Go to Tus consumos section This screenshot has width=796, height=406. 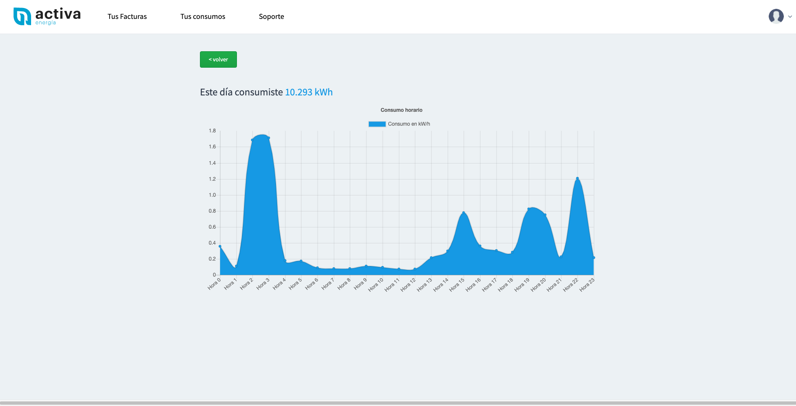pos(203,16)
